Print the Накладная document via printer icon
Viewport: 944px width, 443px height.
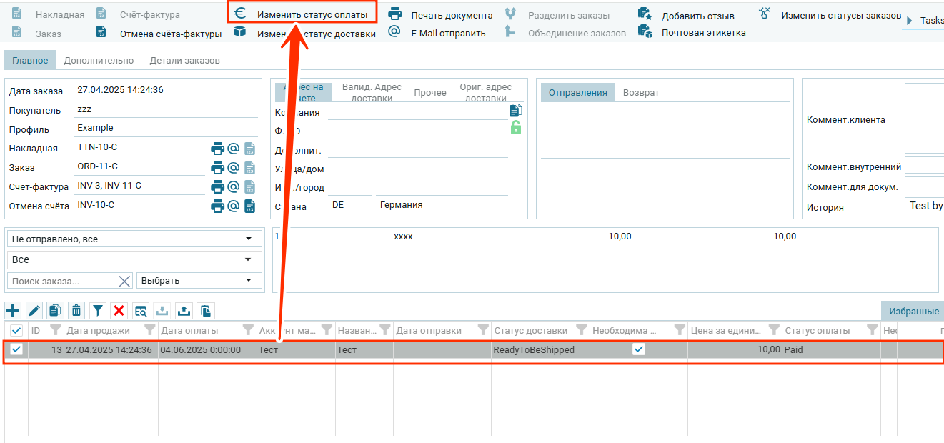click(x=217, y=149)
